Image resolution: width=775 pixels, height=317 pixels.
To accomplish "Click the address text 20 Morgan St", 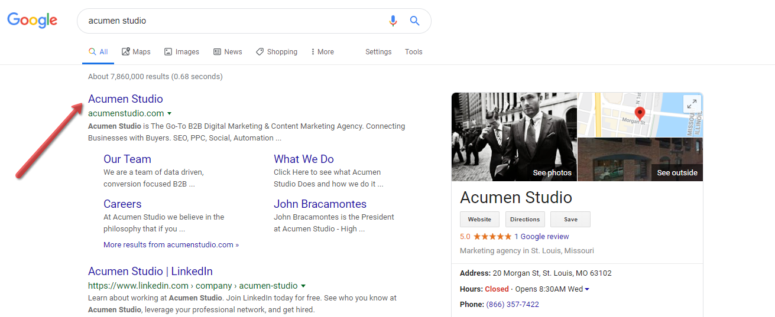I will point(552,273).
